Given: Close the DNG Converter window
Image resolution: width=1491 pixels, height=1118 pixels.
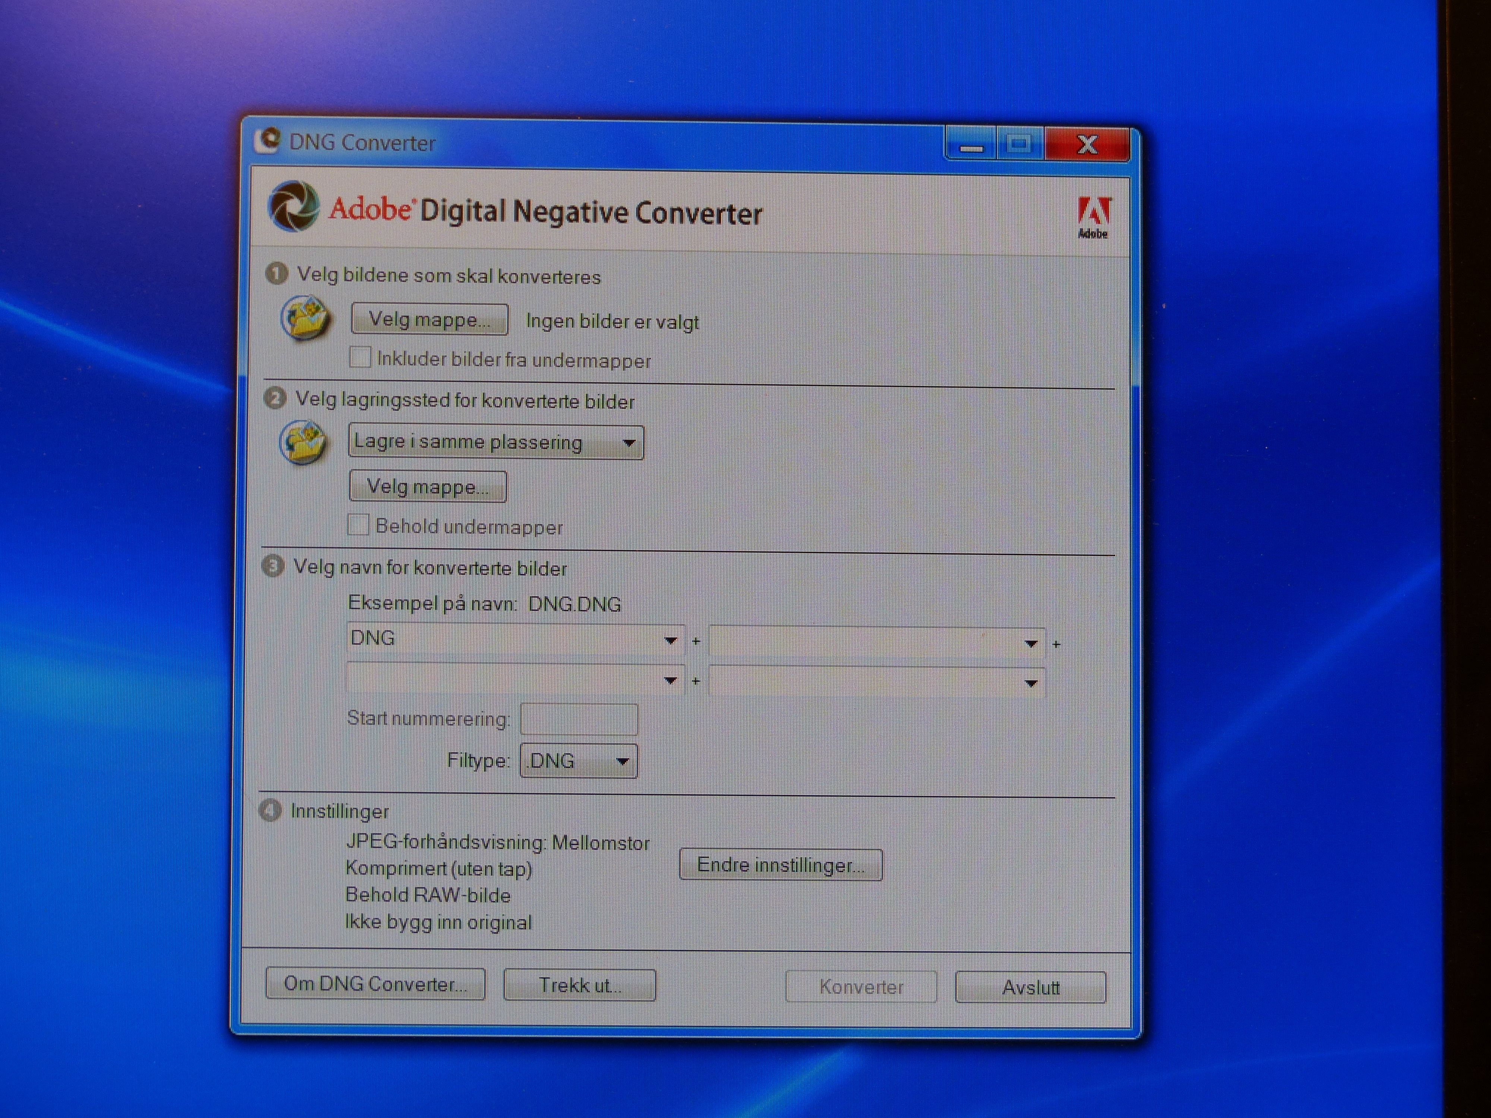Looking at the screenshot, I should pyautogui.click(x=1087, y=144).
